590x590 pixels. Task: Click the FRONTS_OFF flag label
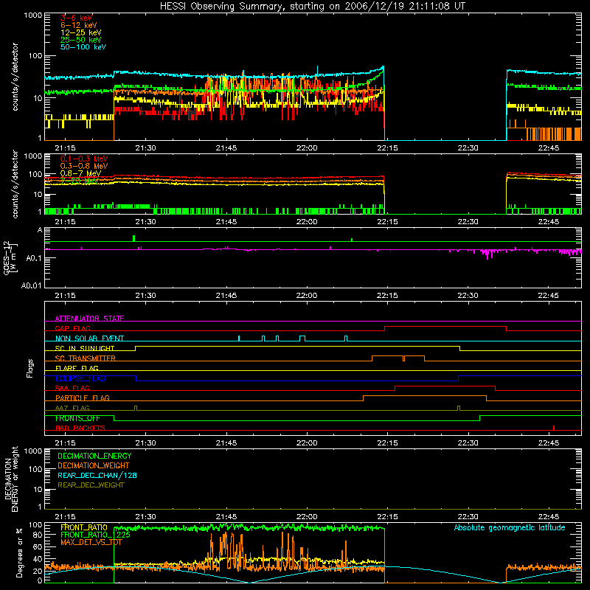77,418
